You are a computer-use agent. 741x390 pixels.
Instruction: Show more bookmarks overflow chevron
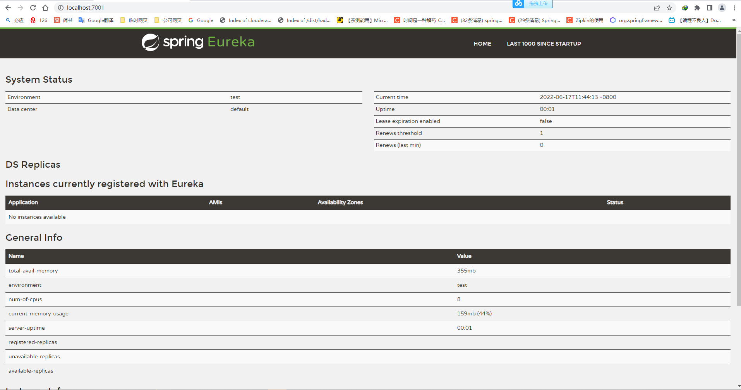[734, 20]
